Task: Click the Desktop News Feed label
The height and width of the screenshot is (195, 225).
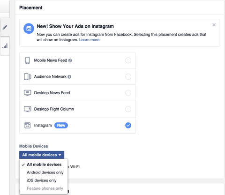Action: coord(52,93)
